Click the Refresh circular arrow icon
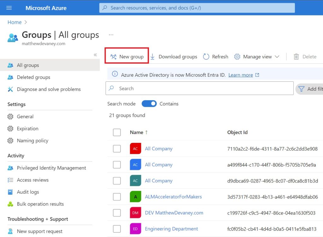The height and width of the screenshot is (237, 323). click(206, 57)
